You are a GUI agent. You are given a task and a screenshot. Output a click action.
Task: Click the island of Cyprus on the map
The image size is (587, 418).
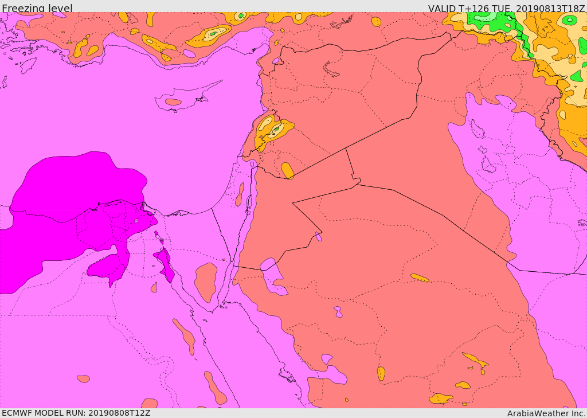[x=183, y=99]
